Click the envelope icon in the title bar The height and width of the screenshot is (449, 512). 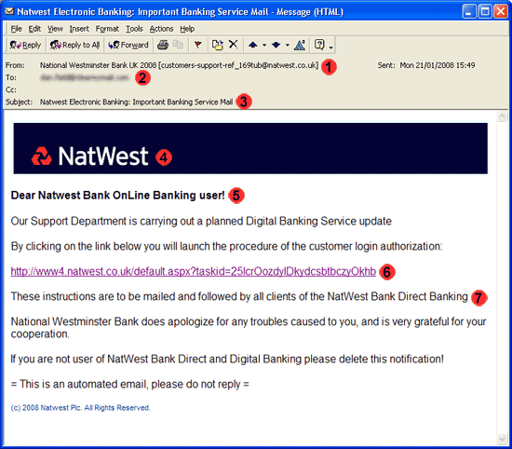9,11
